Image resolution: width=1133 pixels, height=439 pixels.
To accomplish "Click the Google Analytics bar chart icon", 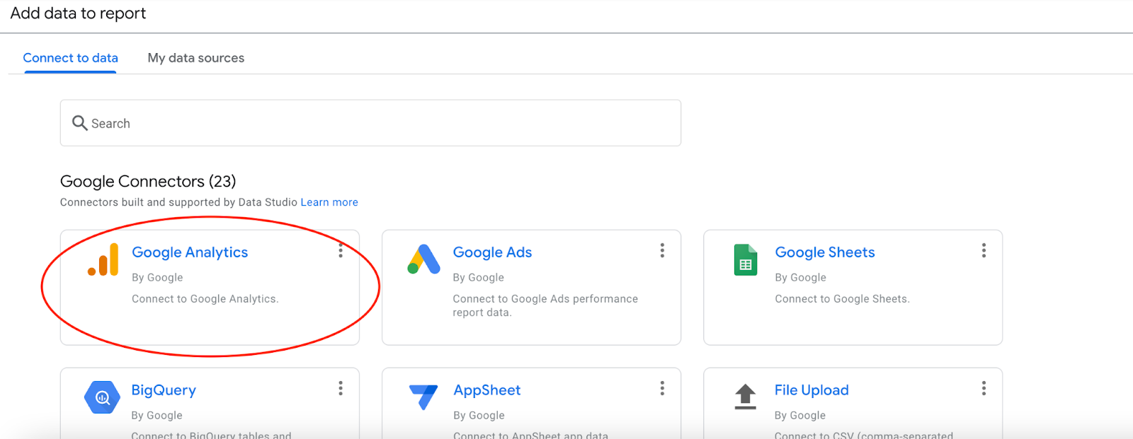I will click(x=103, y=260).
